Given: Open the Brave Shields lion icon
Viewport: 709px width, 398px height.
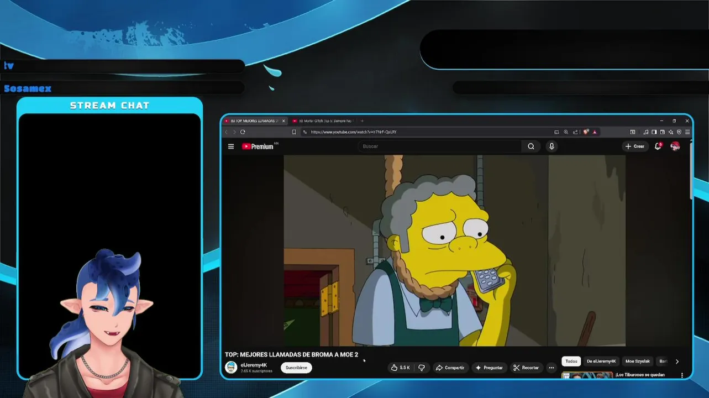Looking at the screenshot, I should click(x=586, y=132).
